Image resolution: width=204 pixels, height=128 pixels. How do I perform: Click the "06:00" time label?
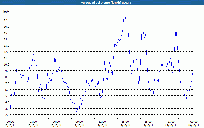click(56, 122)
